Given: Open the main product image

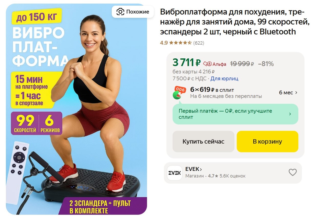Looking at the screenshot, I should [76, 109].
